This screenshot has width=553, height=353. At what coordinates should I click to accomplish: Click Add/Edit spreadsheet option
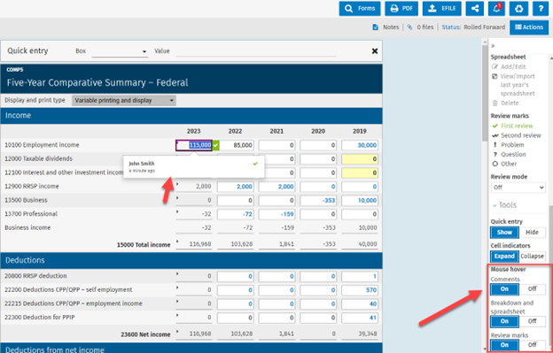pos(509,66)
